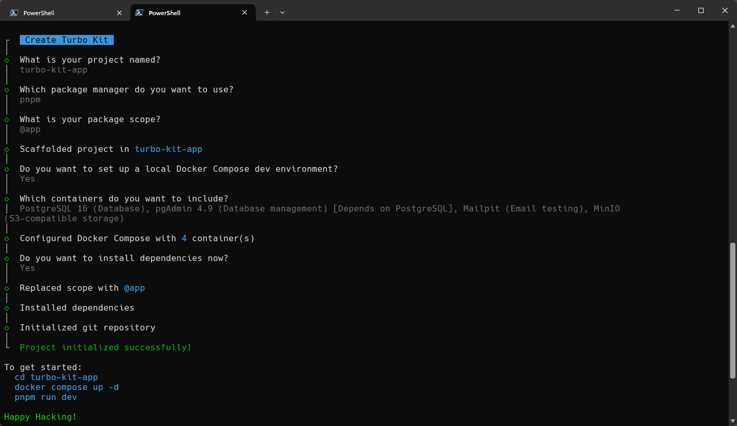
Task: Click the diamond beside 'Which containers do you want to include?'
Action: [x=7, y=199]
